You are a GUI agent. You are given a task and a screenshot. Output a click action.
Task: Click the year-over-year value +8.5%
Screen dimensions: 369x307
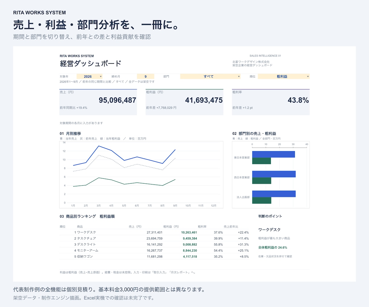[244, 257]
